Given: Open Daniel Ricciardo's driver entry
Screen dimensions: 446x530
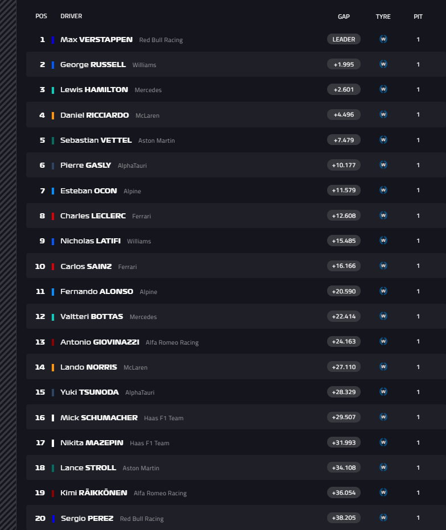Looking at the screenshot, I should coord(94,115).
